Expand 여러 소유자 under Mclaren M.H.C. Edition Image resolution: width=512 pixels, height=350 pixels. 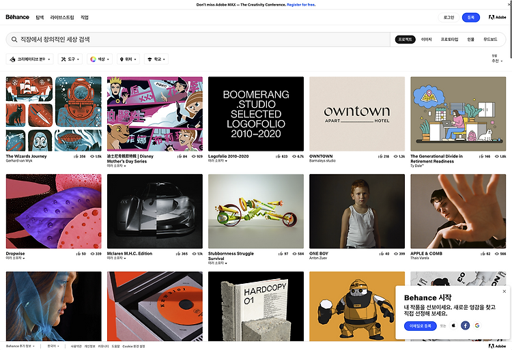(x=116, y=258)
